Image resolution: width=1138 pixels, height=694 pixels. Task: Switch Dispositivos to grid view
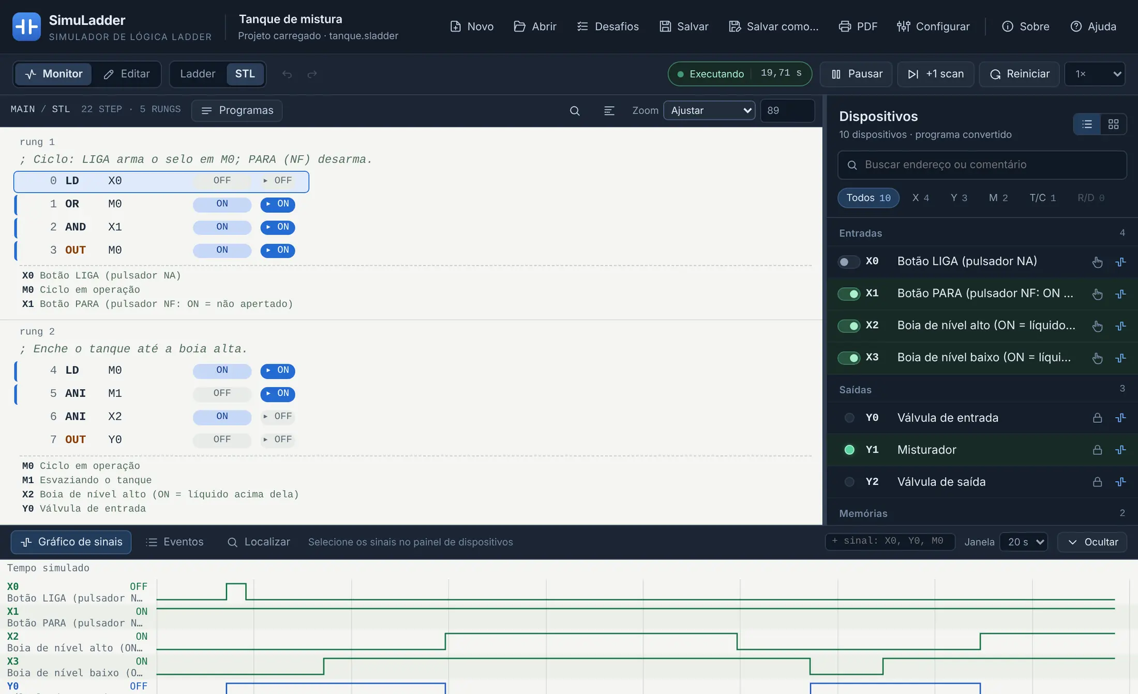tap(1113, 124)
